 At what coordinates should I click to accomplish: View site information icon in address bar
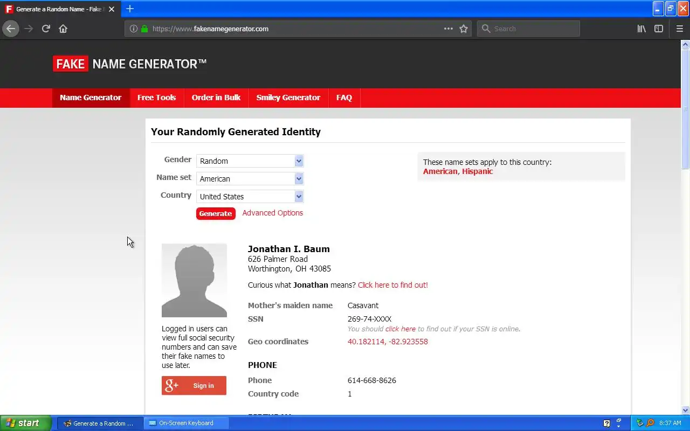pos(134,29)
